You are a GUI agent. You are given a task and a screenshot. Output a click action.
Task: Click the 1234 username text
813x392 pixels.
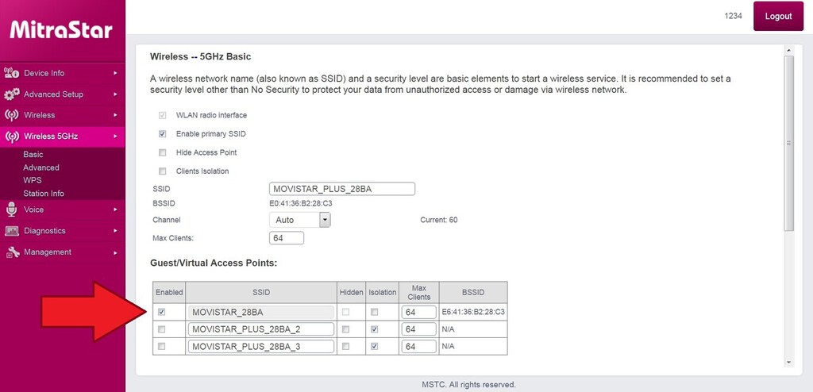pos(733,16)
